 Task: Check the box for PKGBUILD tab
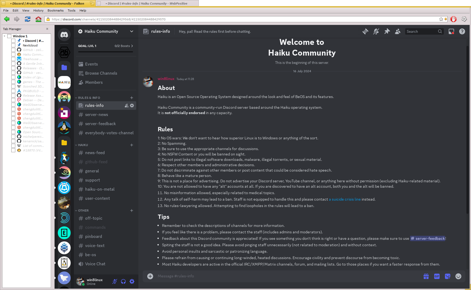(13, 91)
